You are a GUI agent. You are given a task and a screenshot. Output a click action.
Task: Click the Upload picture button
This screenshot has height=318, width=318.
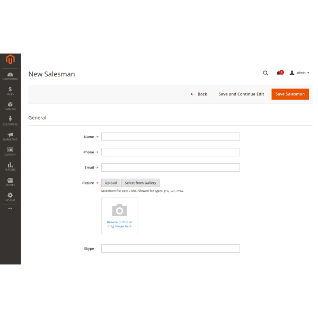coord(111,183)
